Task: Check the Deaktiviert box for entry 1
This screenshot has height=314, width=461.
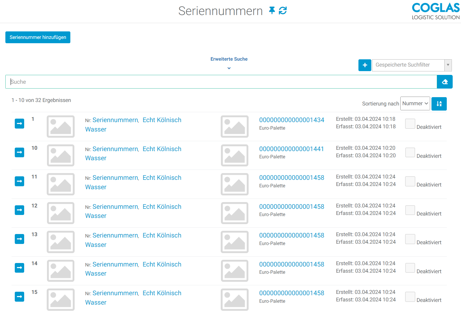Action: [410, 124]
